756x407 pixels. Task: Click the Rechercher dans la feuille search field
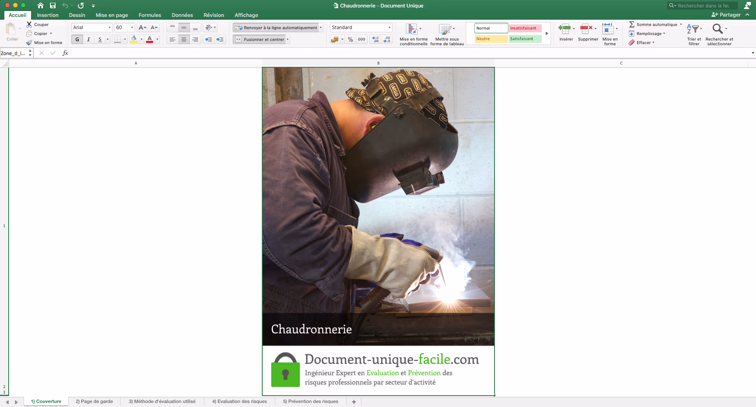click(x=702, y=6)
